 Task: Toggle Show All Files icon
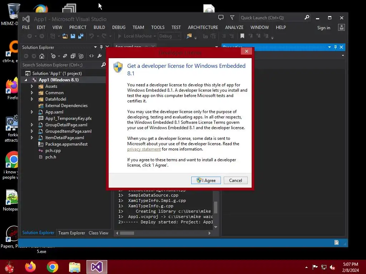click(x=81, y=56)
